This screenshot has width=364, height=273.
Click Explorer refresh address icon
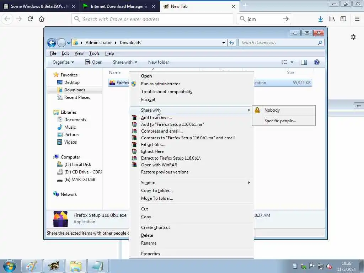[232, 43]
